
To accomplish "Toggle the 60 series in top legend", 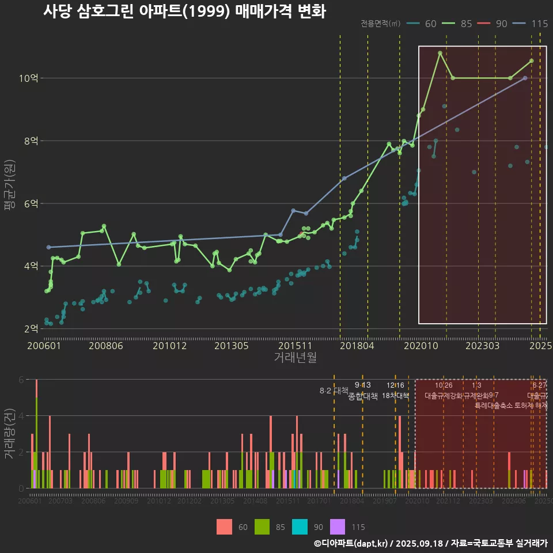I will (422, 24).
